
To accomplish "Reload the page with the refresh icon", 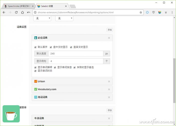I will point(16,12).
